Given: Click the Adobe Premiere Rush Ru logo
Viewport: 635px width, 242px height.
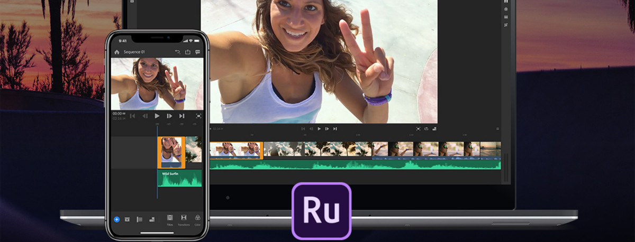Looking at the screenshot, I should [x=321, y=211].
